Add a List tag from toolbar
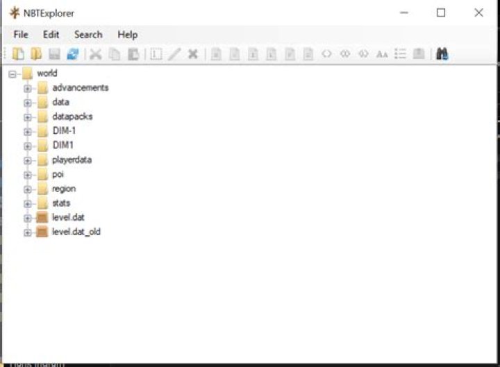The image size is (500, 367). 400,54
